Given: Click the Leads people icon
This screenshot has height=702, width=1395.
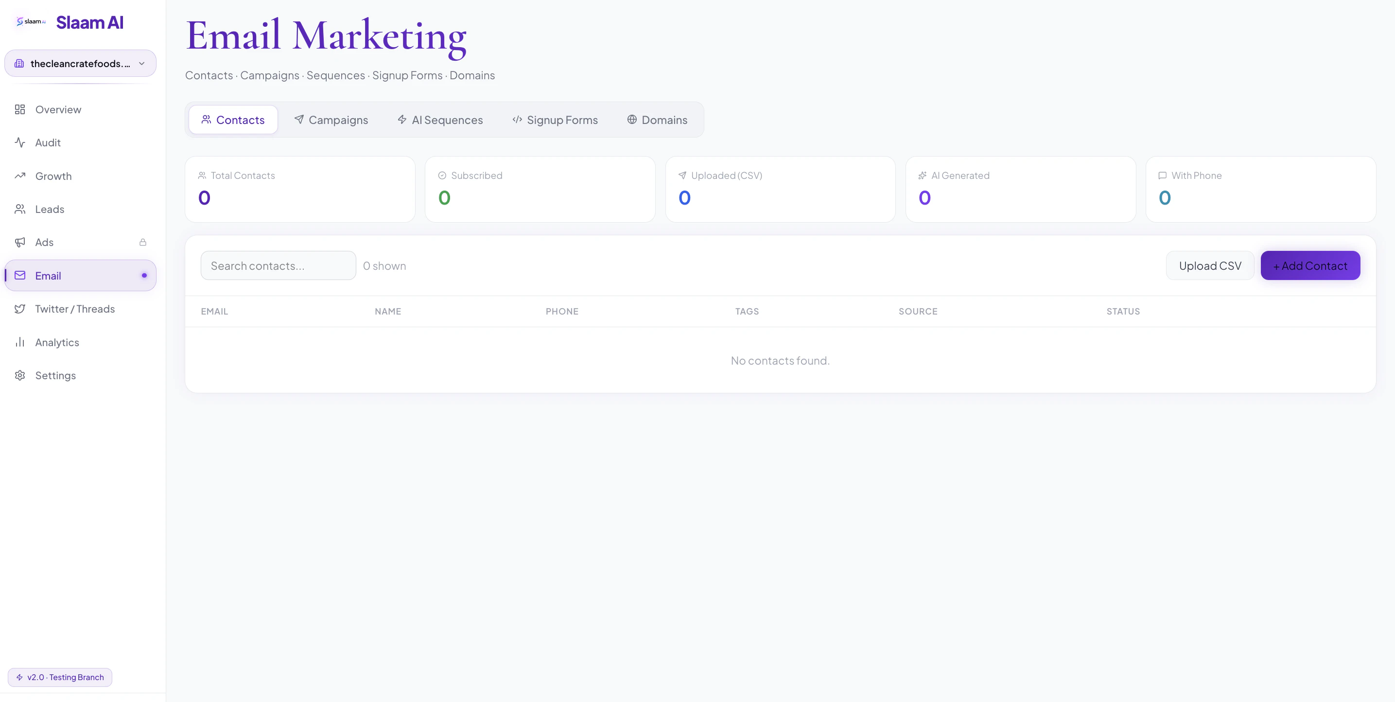Looking at the screenshot, I should [x=20, y=209].
